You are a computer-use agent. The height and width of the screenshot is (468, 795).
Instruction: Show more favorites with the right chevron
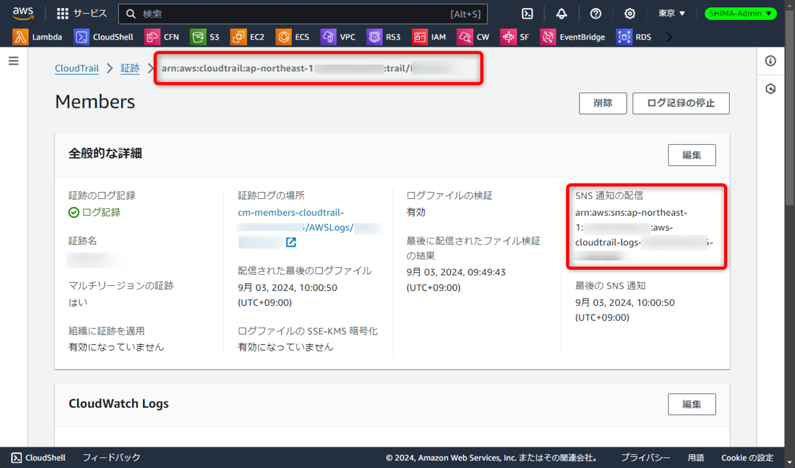pos(669,37)
